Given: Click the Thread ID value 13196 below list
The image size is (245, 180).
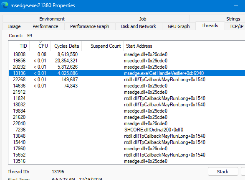Looking at the screenshot, I should click(58, 172).
